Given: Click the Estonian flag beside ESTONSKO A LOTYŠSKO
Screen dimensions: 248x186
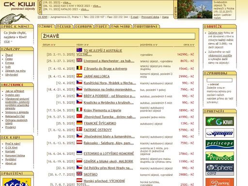Looking at the screenshot, I should 79,153.
